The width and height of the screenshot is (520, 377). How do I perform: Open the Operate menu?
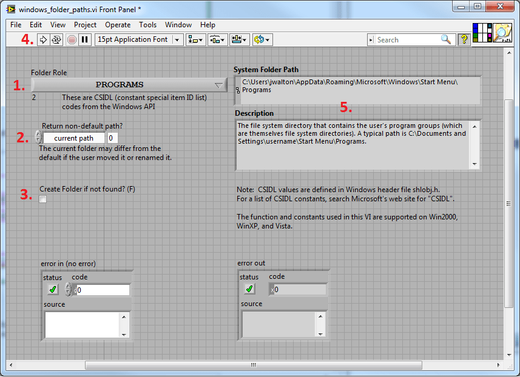pyautogui.click(x=118, y=25)
